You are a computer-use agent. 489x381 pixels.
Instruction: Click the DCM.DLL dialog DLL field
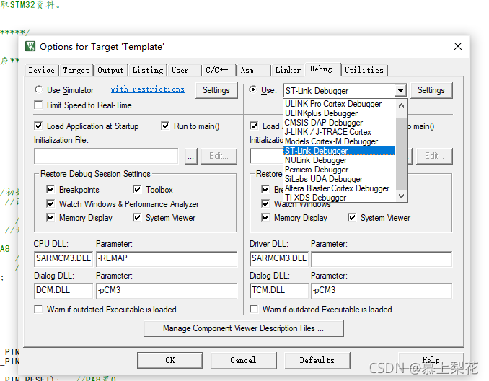pyautogui.click(x=63, y=291)
